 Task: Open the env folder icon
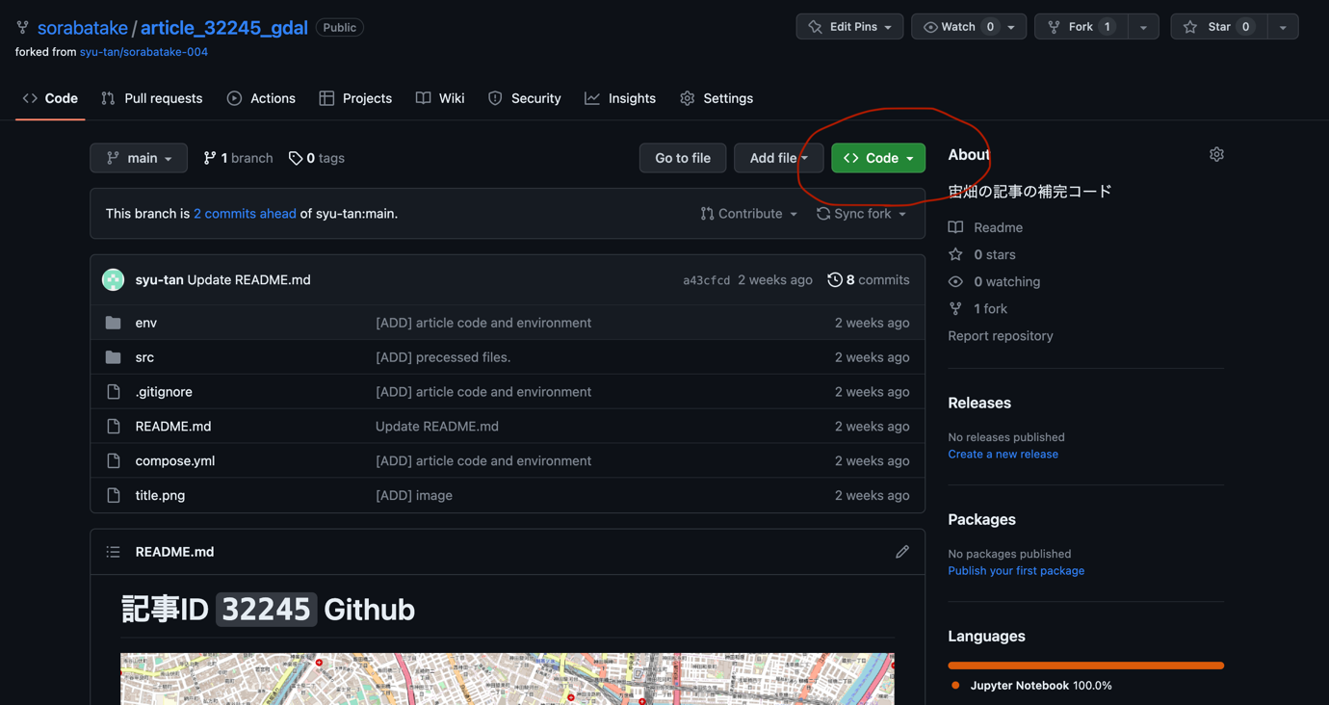113,323
